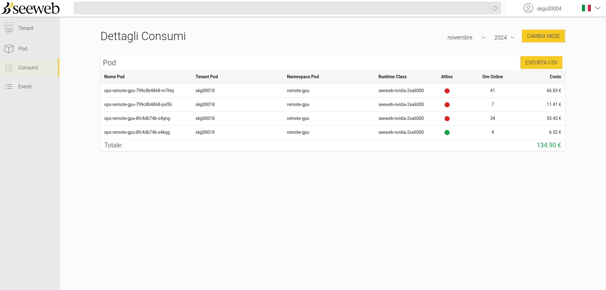Sort by Attivo column header
The image size is (606, 290).
(447, 77)
